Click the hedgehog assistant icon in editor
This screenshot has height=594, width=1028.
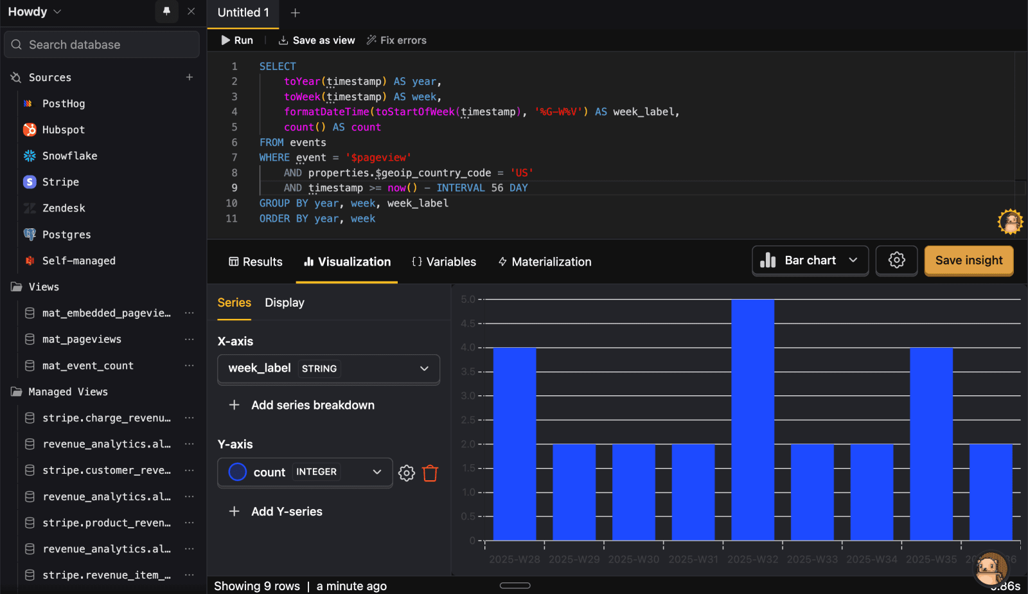coord(1011,222)
